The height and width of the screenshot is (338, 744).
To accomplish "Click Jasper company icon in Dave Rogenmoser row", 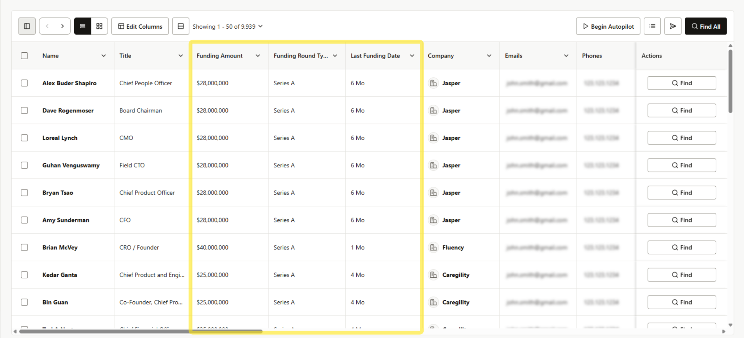I will 433,110.
